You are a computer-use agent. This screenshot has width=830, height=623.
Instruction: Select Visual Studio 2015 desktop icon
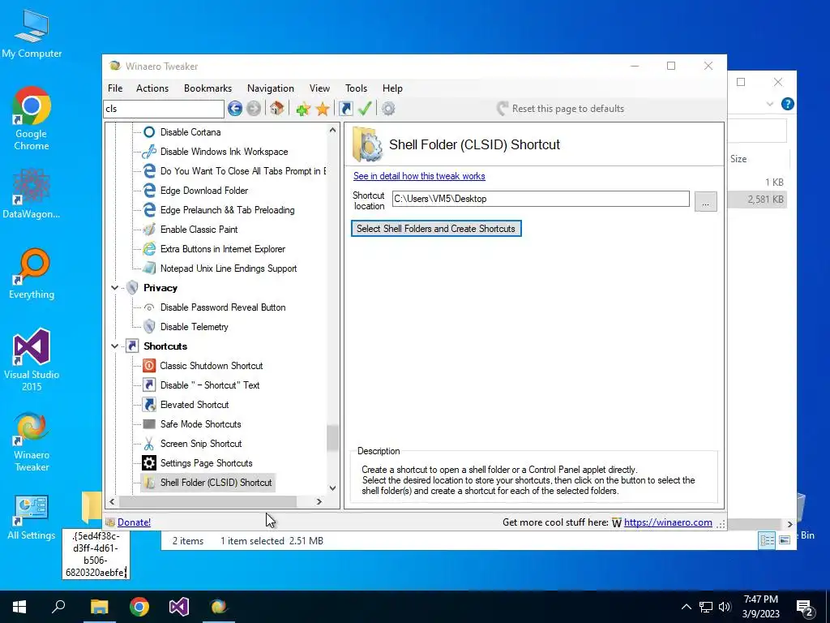click(32, 359)
